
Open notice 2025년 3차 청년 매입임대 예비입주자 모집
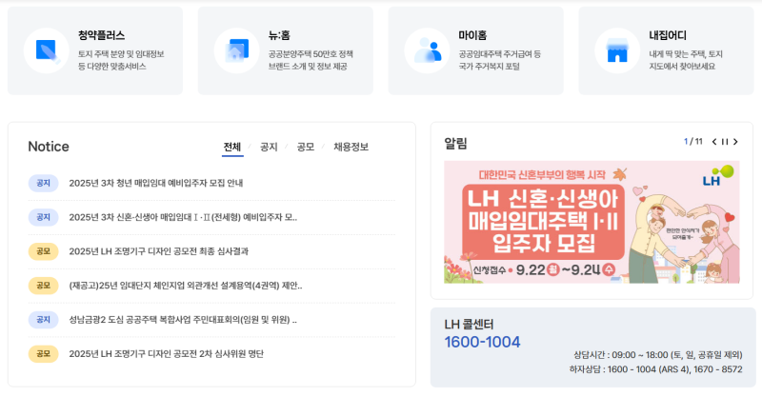(x=156, y=183)
